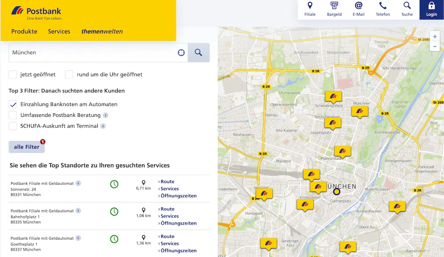Open the Filiale branch finder icon

click(310, 9)
